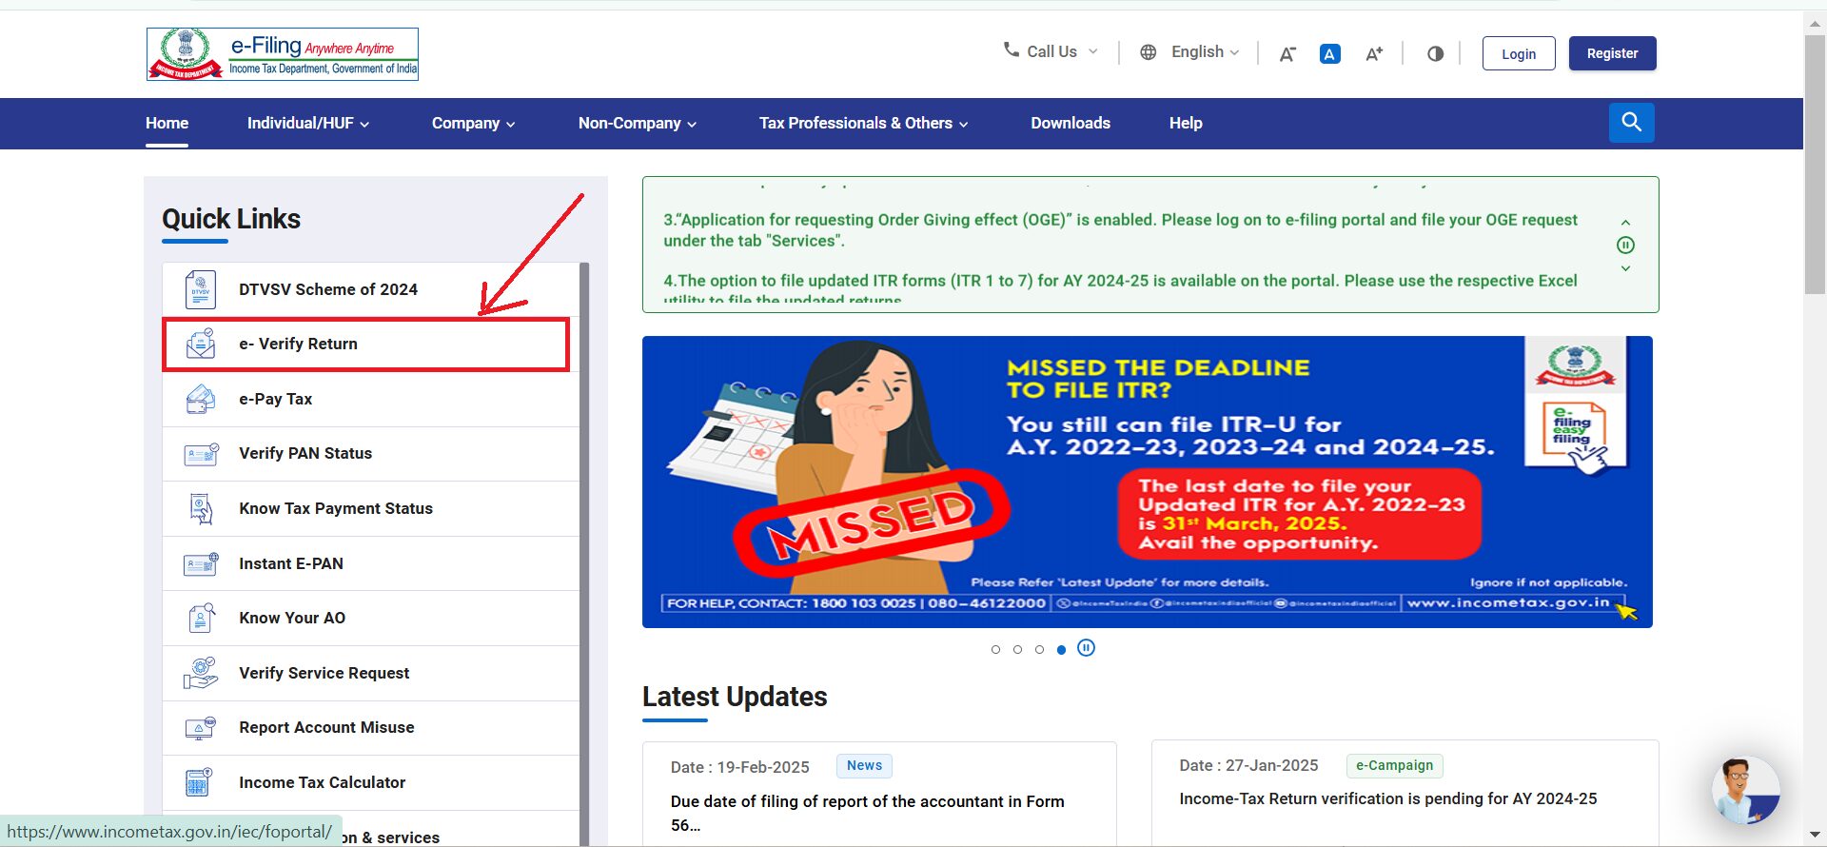The image size is (1827, 847).
Task: Click the e-Verify Return envelope icon
Action: 201,344
